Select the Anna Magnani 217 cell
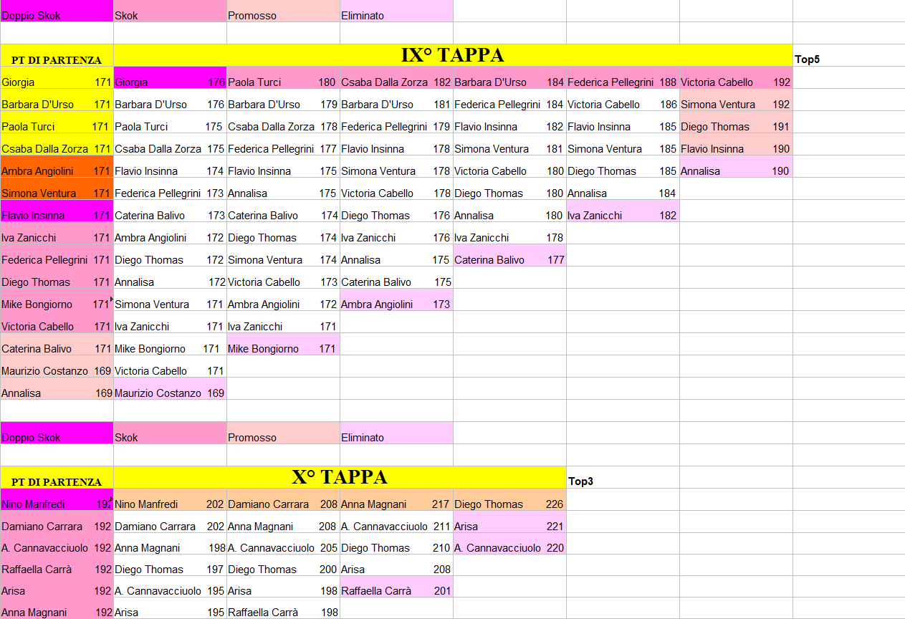This screenshot has height=619, width=905. (x=396, y=504)
